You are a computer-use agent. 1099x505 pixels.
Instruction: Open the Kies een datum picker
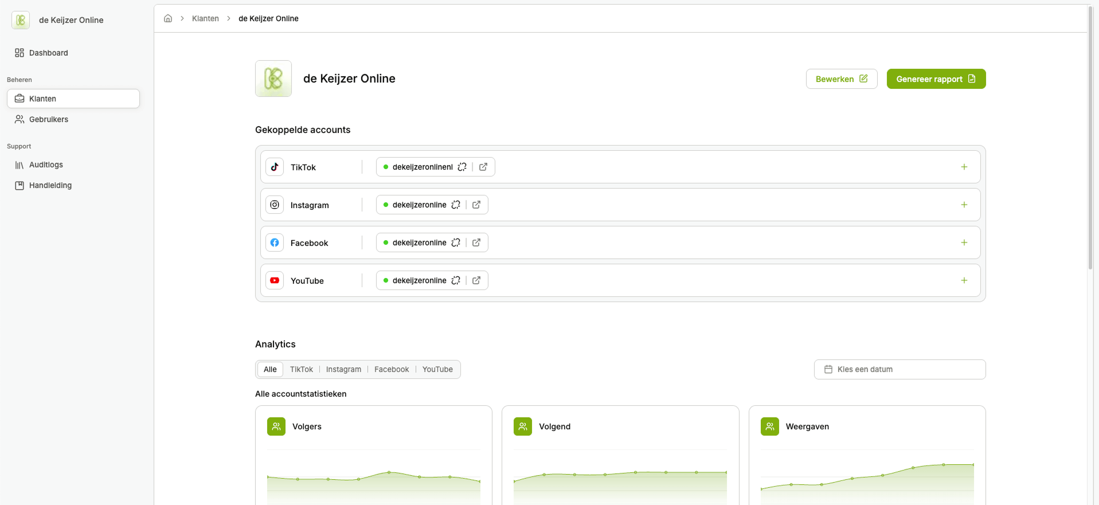click(x=899, y=369)
